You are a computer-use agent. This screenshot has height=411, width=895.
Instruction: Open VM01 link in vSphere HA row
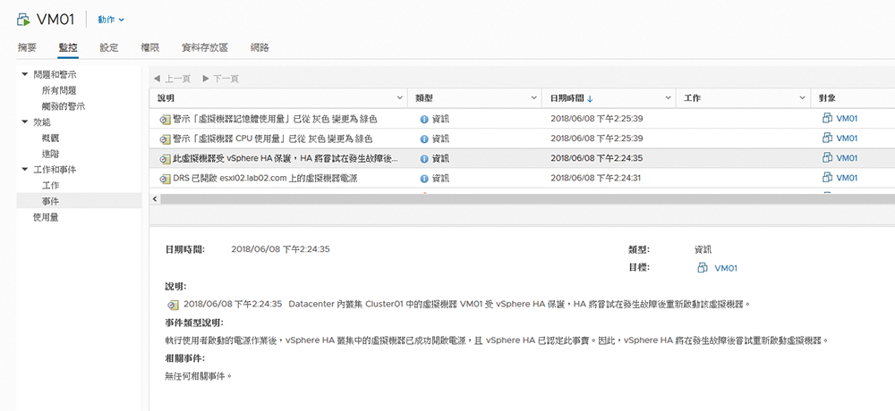[847, 158]
